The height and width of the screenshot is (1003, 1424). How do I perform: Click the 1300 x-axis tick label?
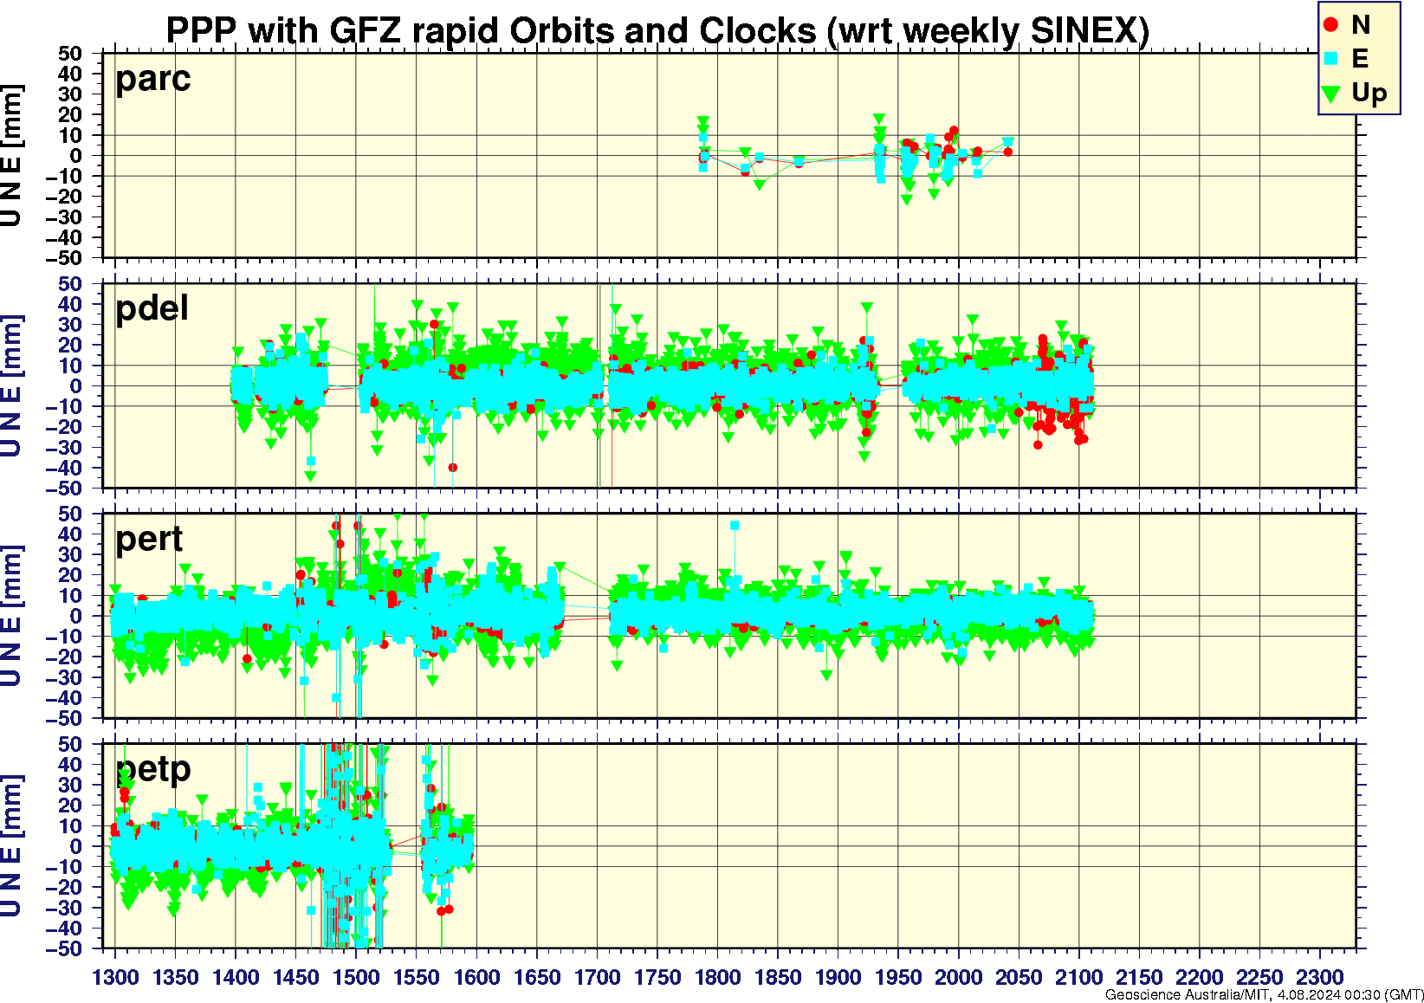click(x=115, y=977)
